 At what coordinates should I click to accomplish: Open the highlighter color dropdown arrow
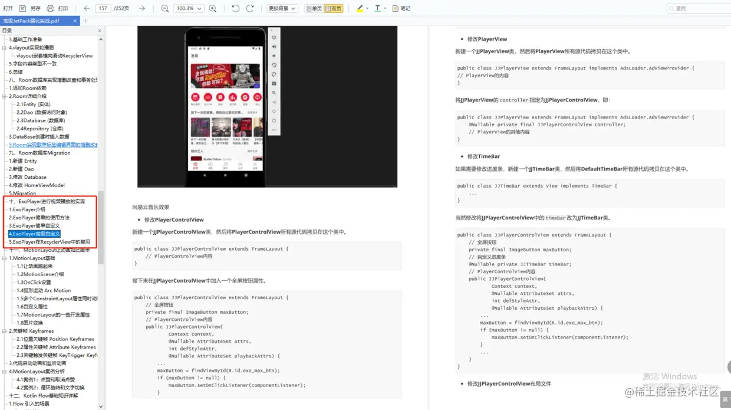pos(367,8)
